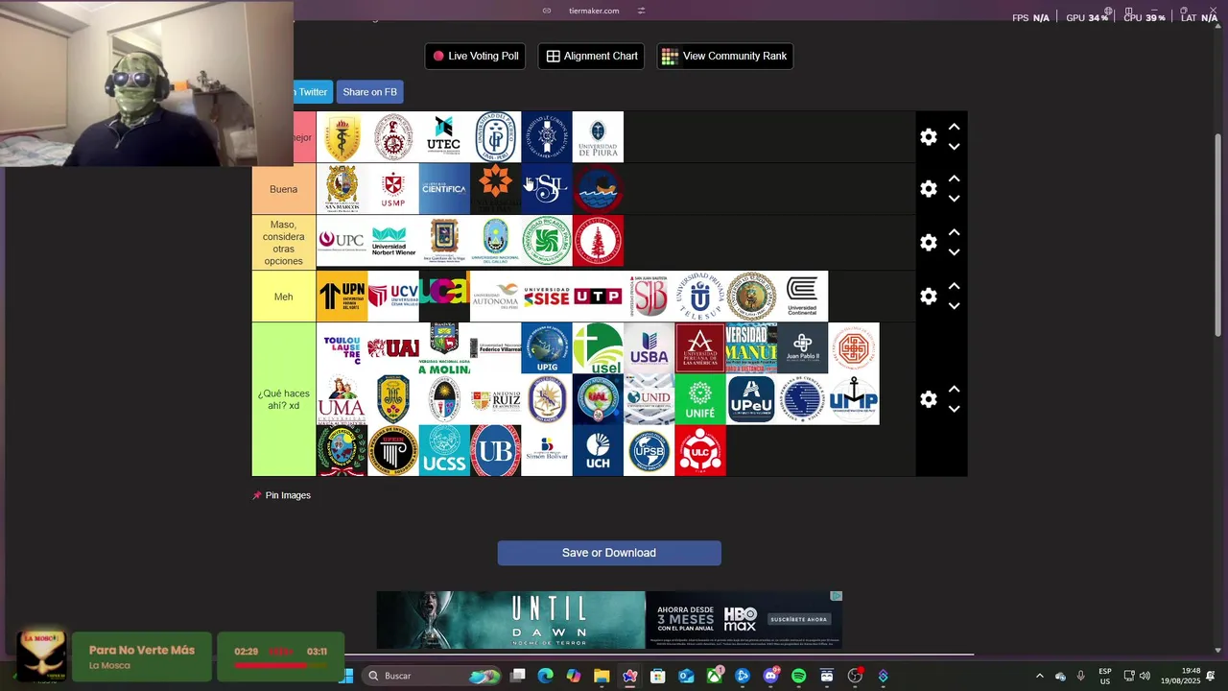This screenshot has height=691, width=1228.
Task: Click View Community Rank button
Action: 724,57
